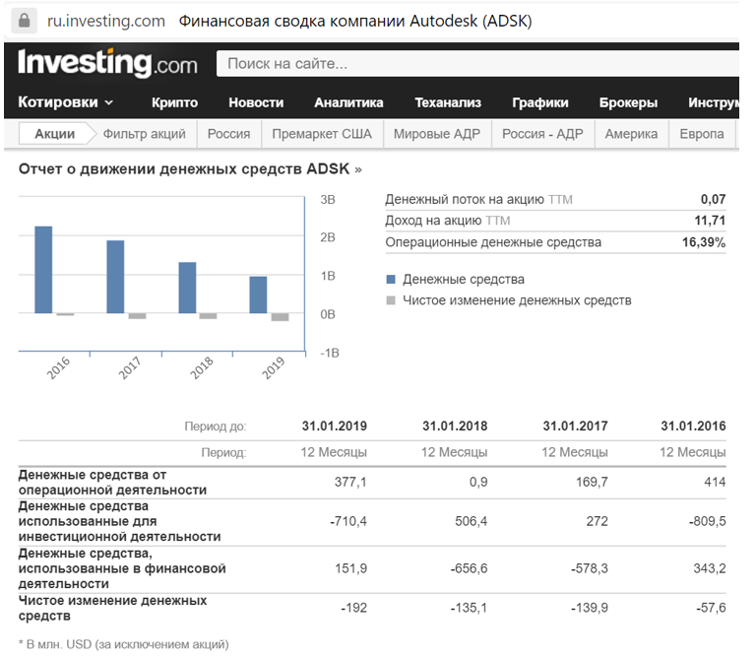Open the Графики menu
This screenshot has width=756, height=656.
click(x=540, y=102)
